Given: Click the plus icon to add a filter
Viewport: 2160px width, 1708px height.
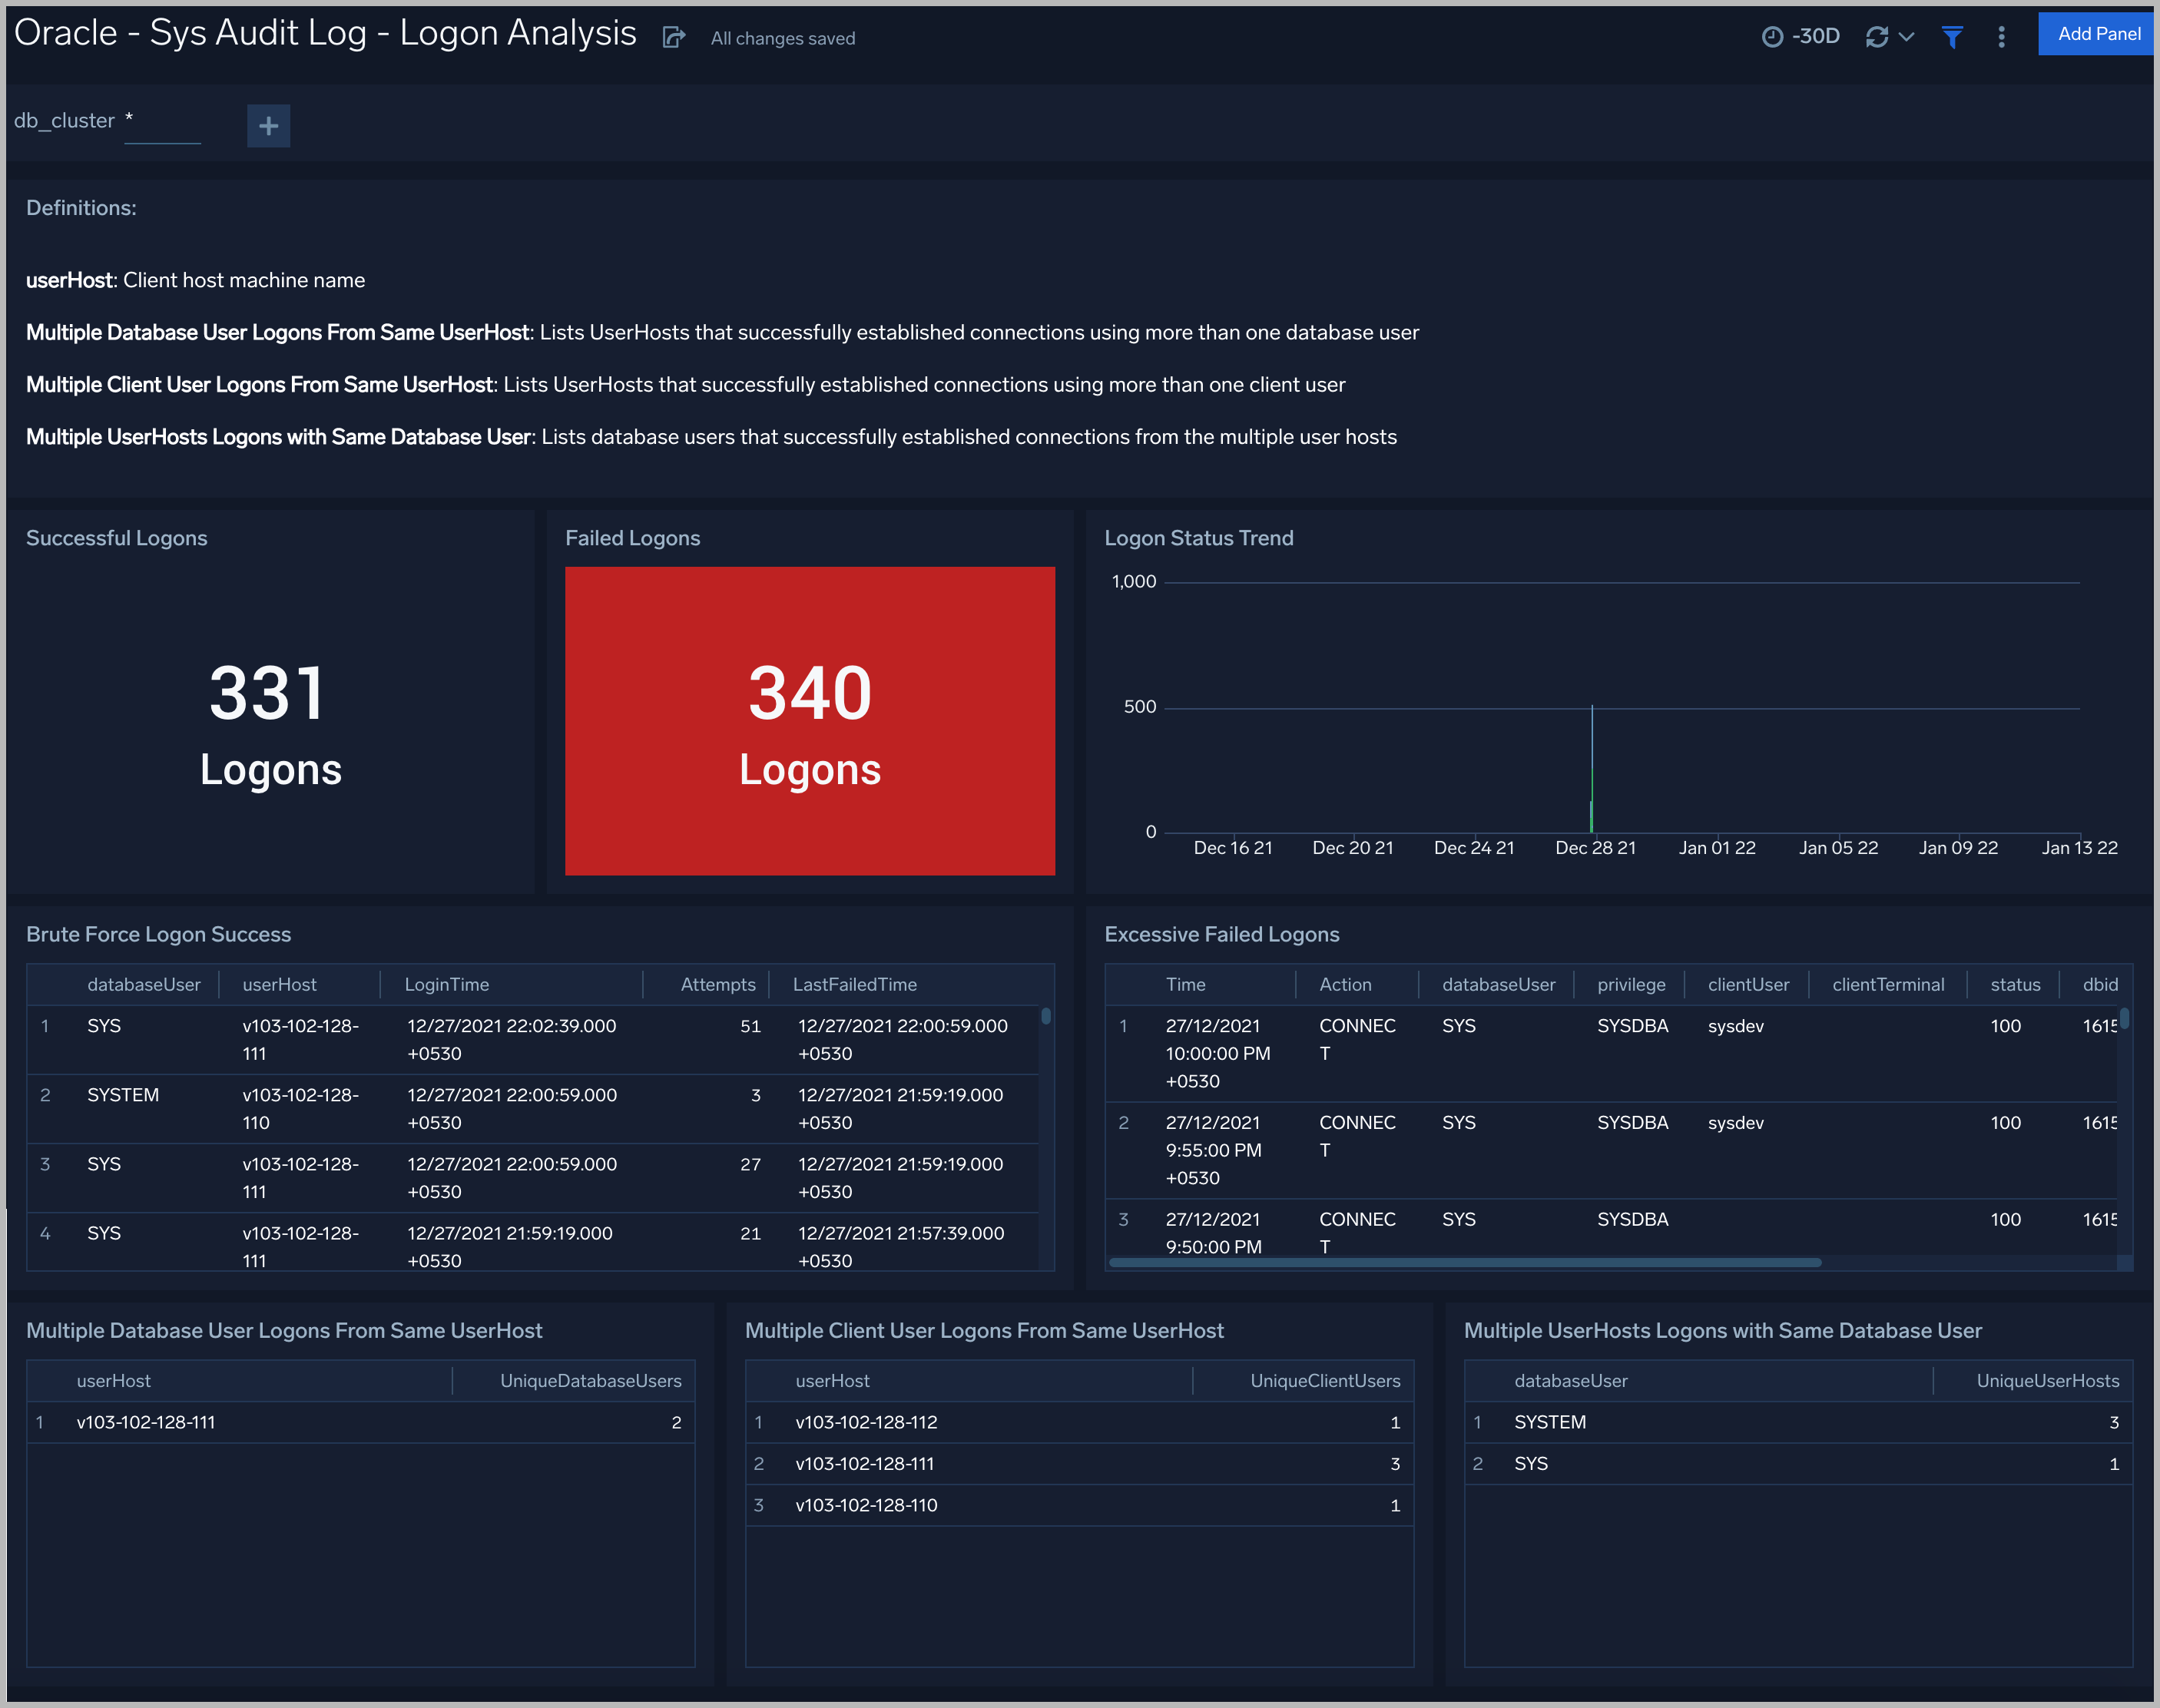Looking at the screenshot, I should tap(268, 125).
